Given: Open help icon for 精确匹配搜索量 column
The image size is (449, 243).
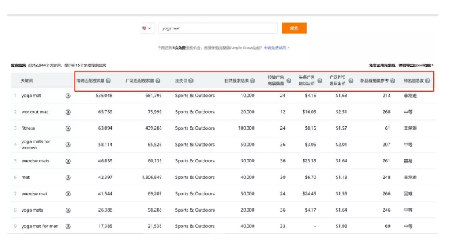Looking at the screenshot, I should (108, 81).
